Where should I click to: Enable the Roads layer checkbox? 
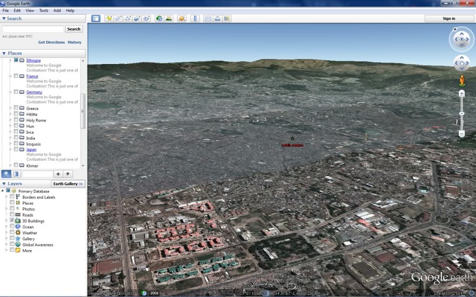point(12,214)
